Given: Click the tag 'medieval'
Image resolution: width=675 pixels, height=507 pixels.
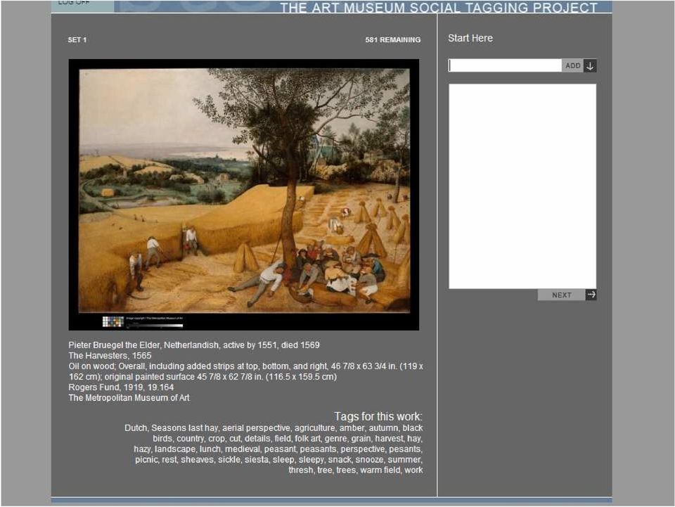Looking at the screenshot, I should pyautogui.click(x=243, y=449).
